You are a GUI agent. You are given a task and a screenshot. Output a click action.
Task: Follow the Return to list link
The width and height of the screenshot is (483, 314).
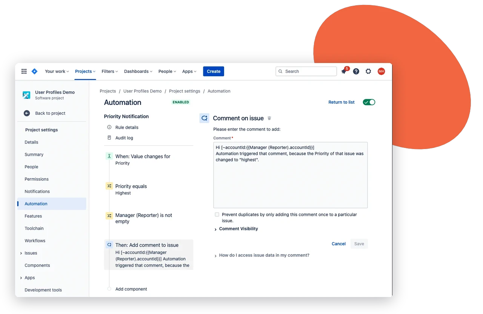click(x=341, y=102)
